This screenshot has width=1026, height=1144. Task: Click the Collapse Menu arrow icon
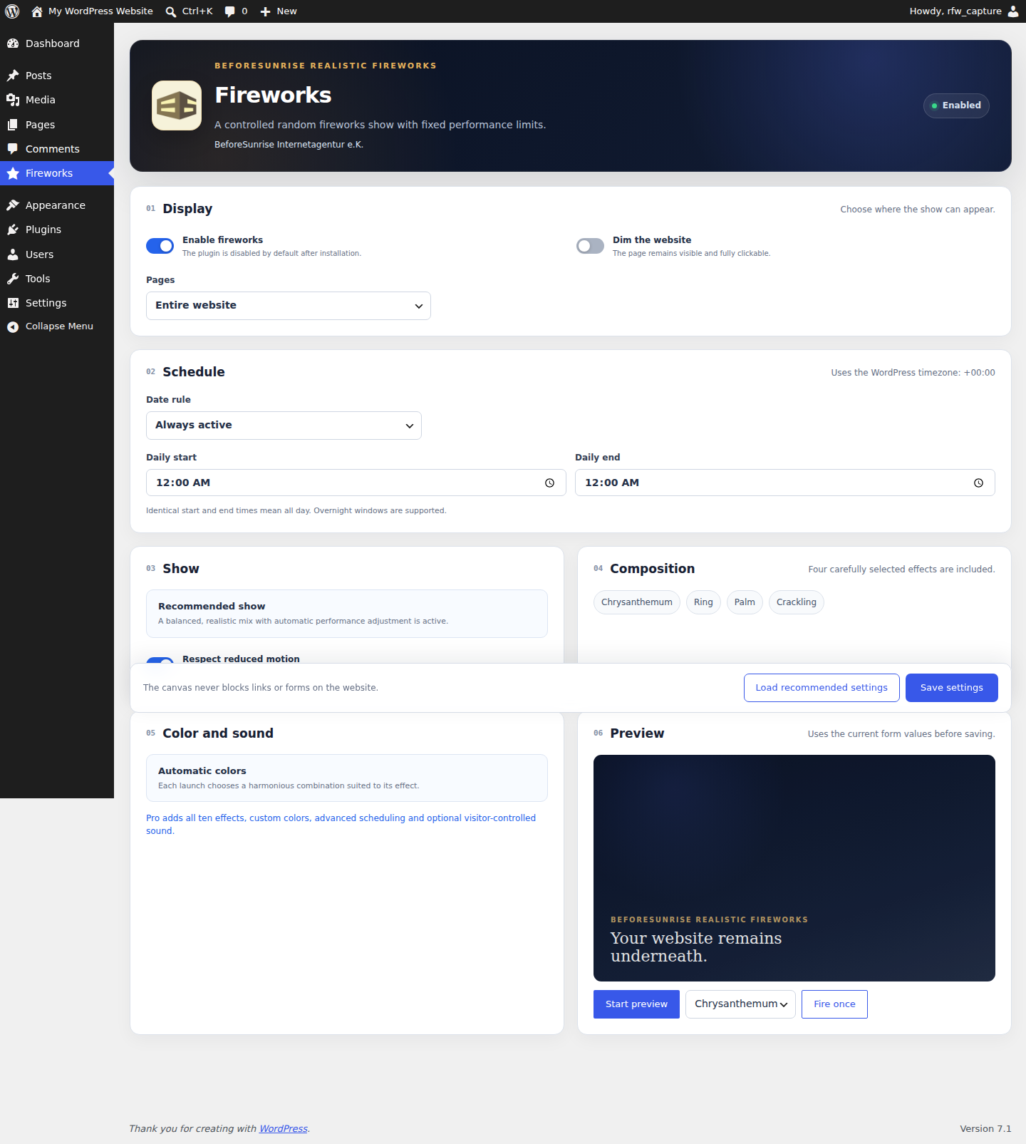tap(13, 326)
